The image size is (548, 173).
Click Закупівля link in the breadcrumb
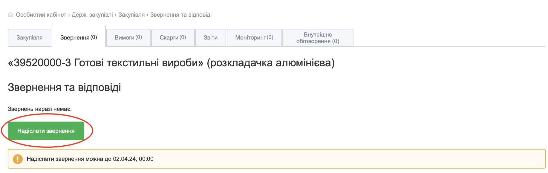[x=131, y=15]
